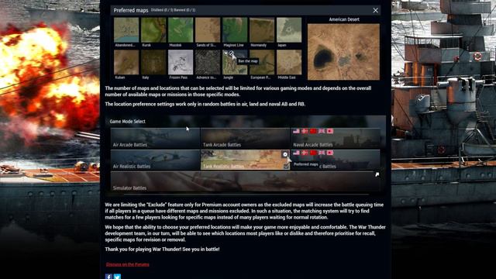496x279 pixels.
Task: Click UK flag in Naval Arcade Battles tile
Action: pyautogui.click(x=322, y=131)
